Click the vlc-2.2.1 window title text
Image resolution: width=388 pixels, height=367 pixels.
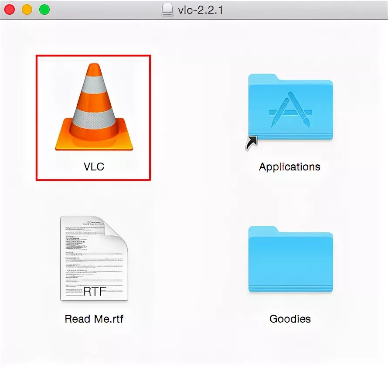201,10
